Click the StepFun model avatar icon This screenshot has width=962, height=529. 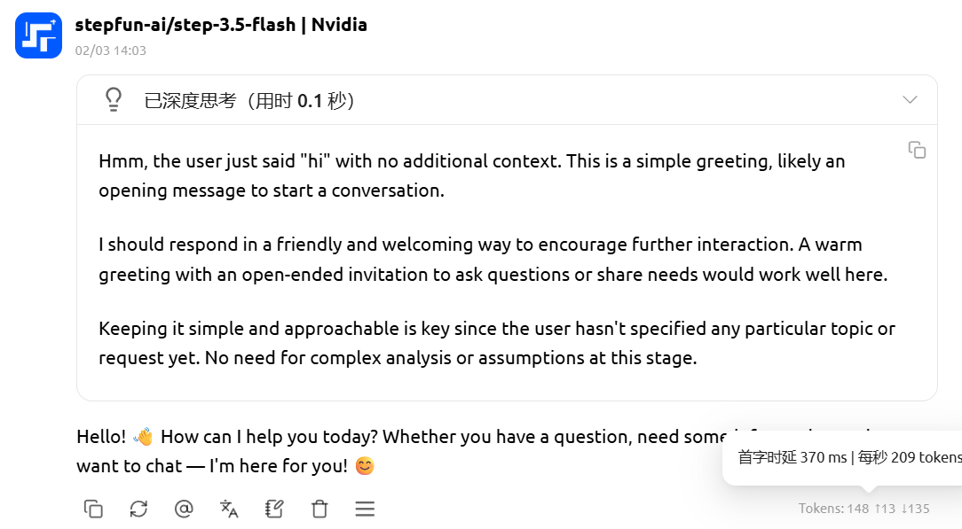38,35
